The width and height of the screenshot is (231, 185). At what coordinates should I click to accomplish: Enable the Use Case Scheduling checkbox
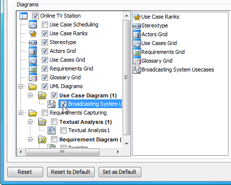(x=45, y=24)
